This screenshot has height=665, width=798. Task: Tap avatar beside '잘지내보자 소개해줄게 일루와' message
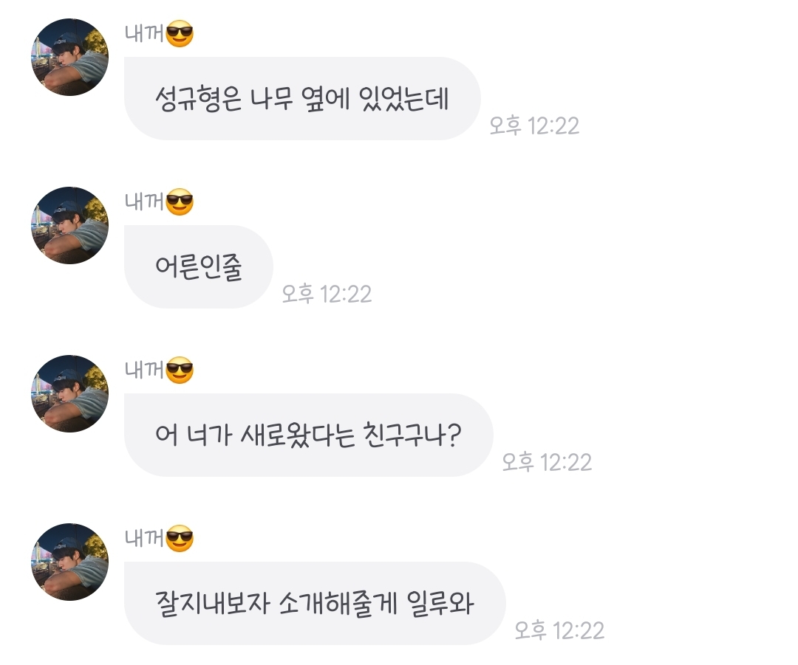(69, 562)
